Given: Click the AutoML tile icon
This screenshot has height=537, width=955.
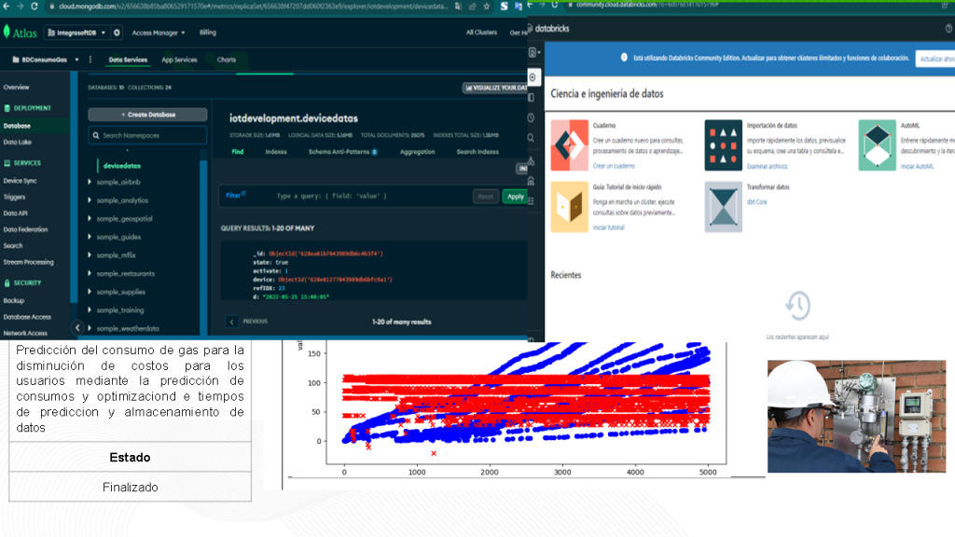Looking at the screenshot, I should pyautogui.click(x=877, y=145).
